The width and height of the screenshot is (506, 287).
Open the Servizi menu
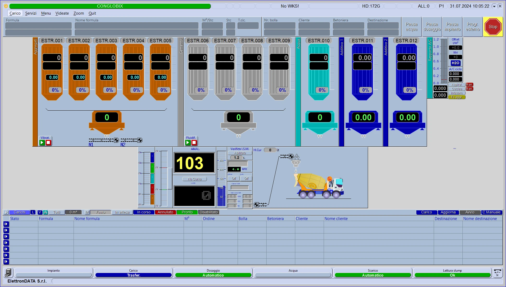click(31, 13)
